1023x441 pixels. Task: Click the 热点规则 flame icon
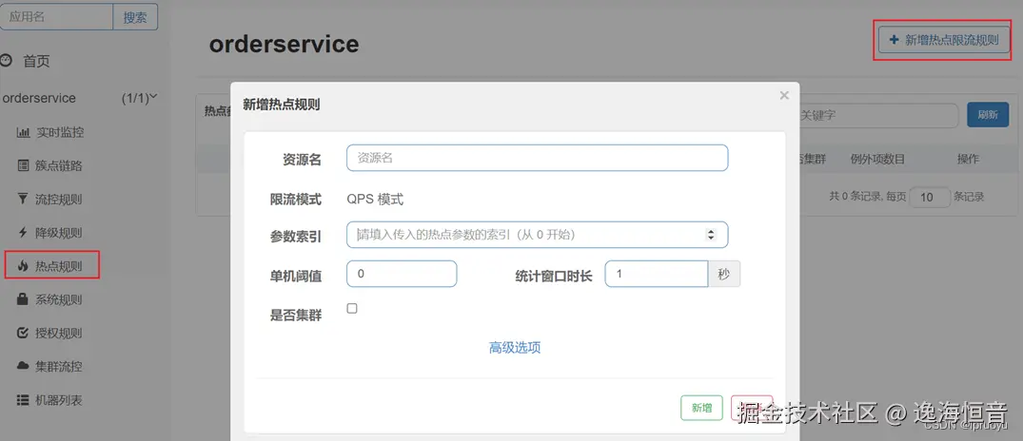tap(23, 266)
